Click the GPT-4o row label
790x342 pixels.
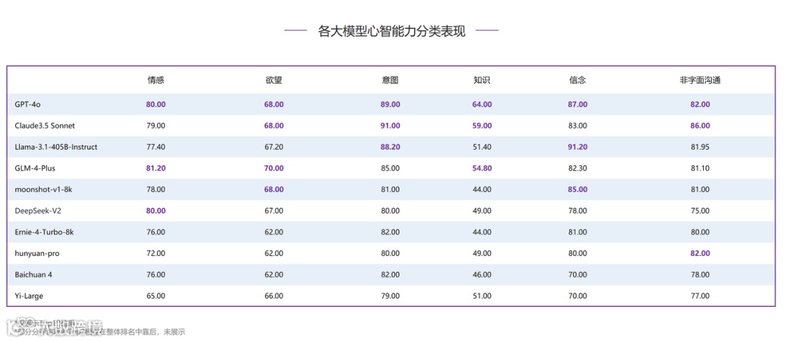[x=29, y=104]
